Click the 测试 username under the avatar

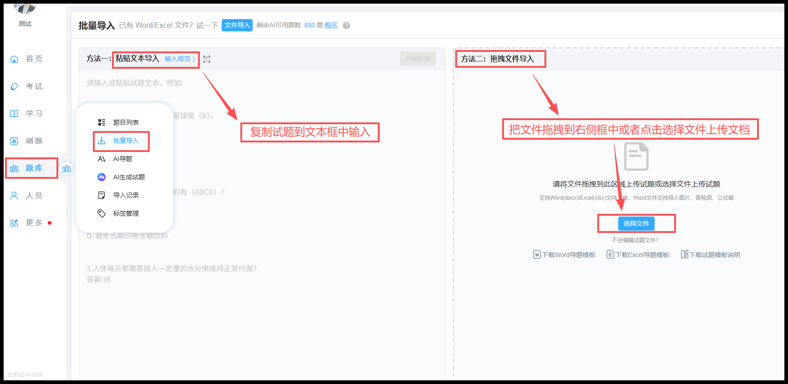point(25,24)
